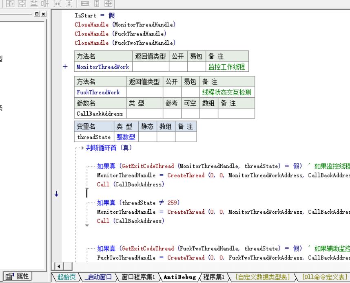Click the equal vertical spacing toolbar icon

pyautogui.click(x=69, y=3)
